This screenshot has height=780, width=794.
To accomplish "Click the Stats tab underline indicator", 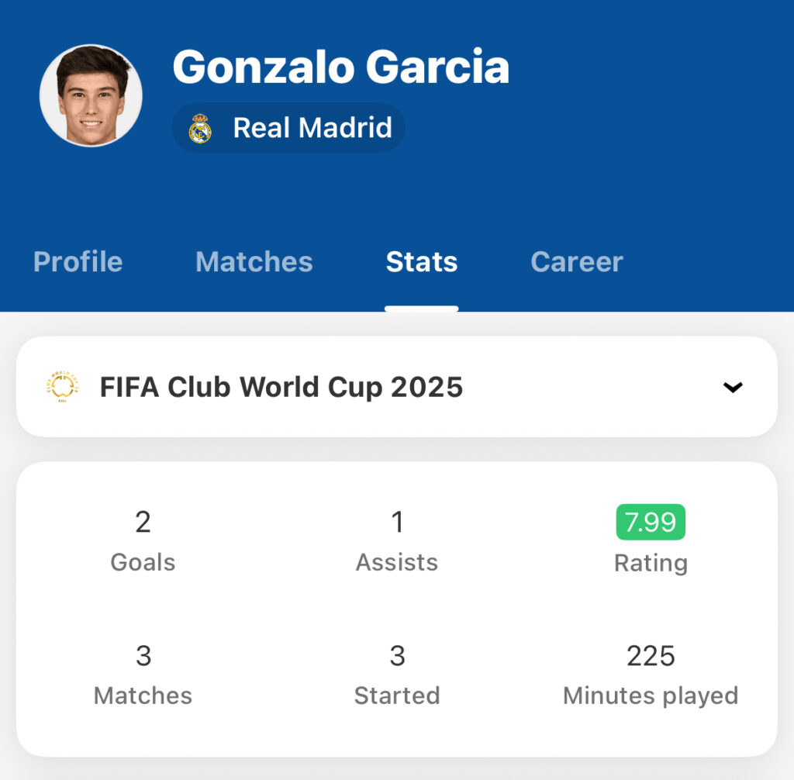I will pos(422,309).
